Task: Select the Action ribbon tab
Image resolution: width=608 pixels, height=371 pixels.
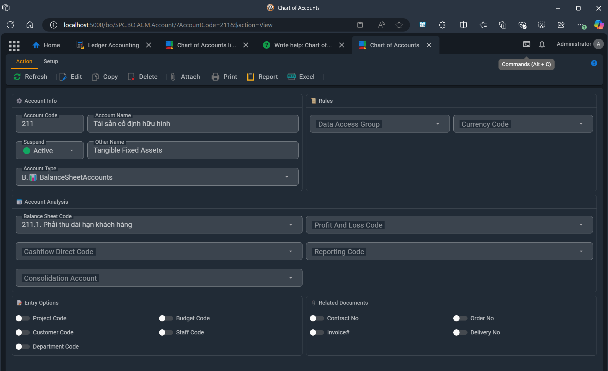Action: [x=24, y=61]
